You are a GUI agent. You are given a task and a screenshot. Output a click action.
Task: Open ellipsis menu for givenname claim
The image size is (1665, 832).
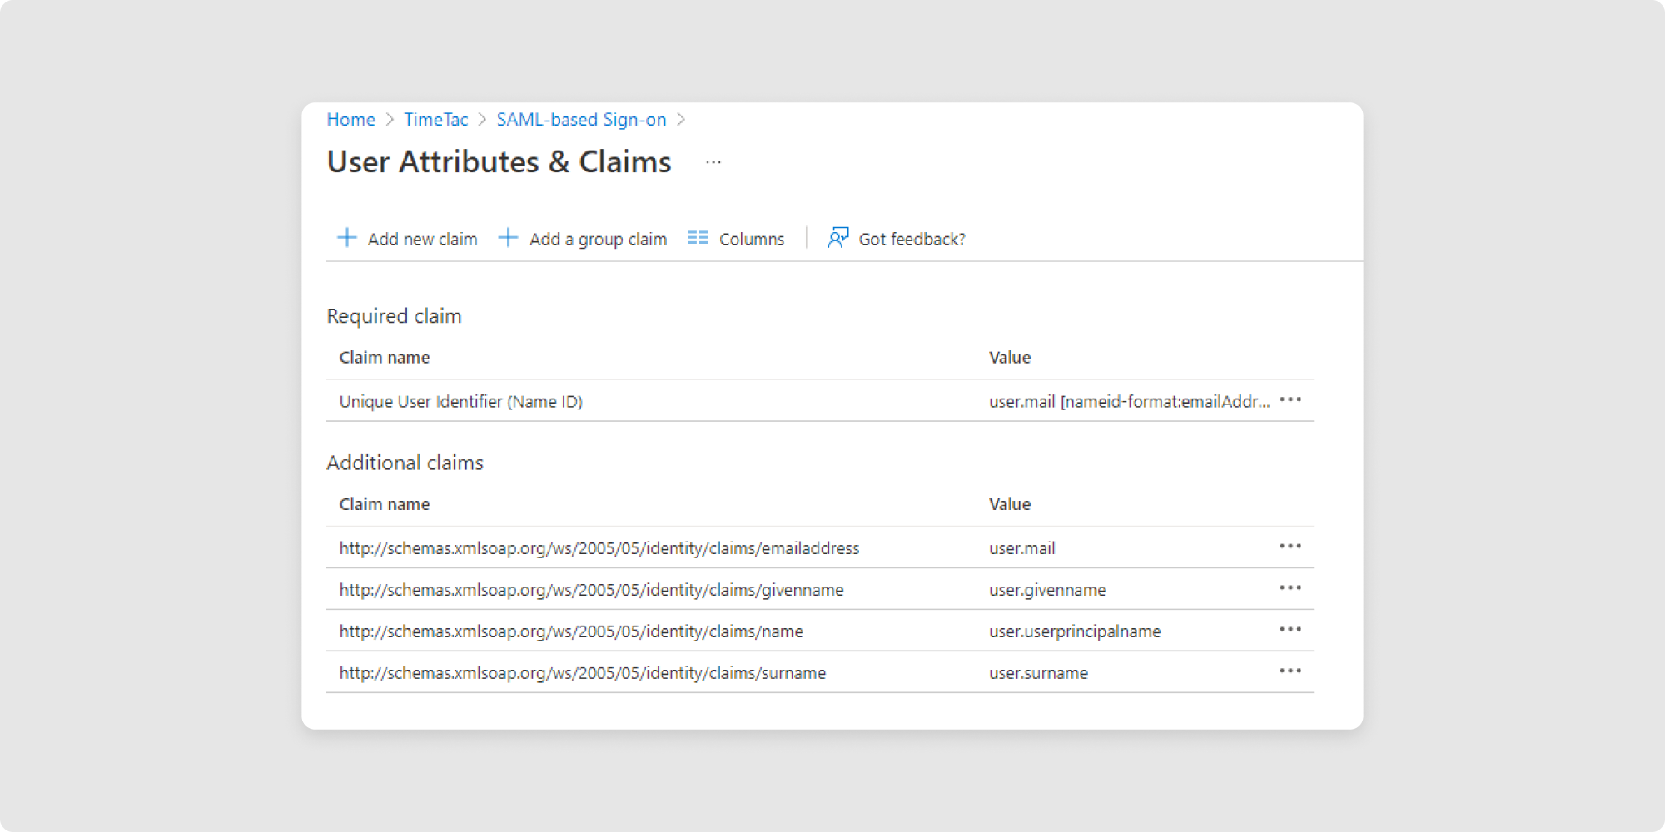tap(1290, 588)
